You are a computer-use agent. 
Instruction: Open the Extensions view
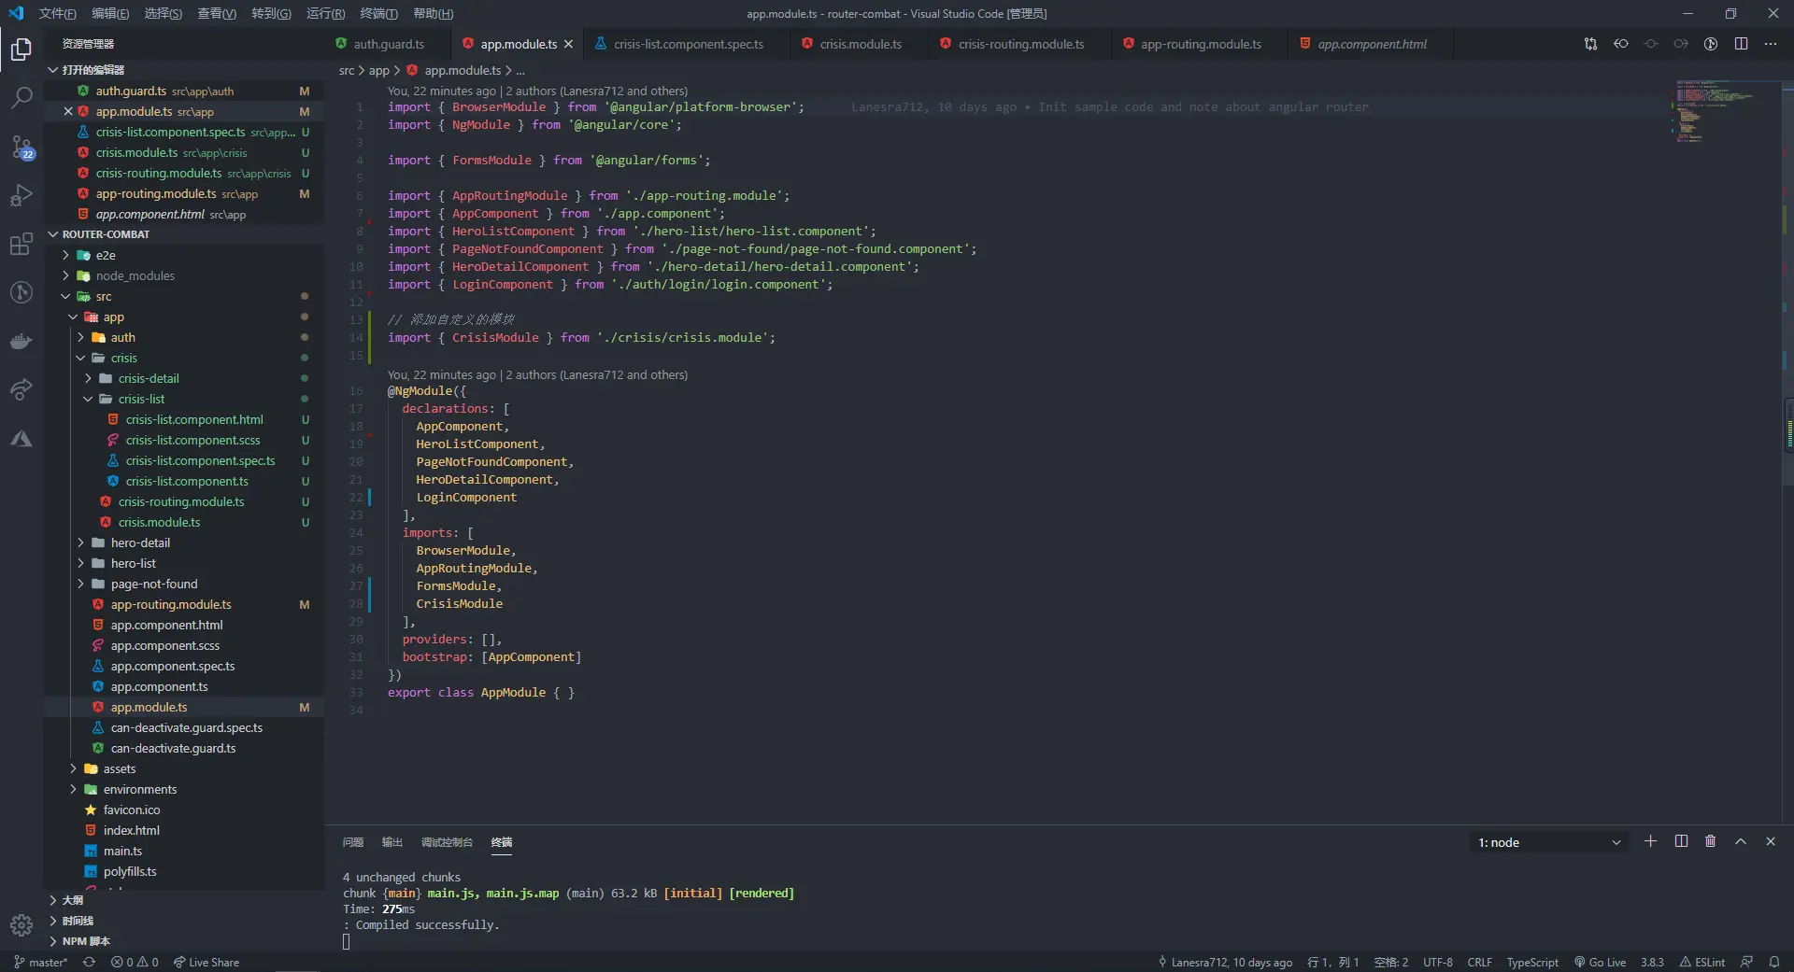click(21, 245)
